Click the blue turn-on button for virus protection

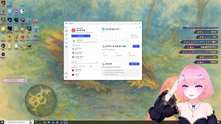136,46
